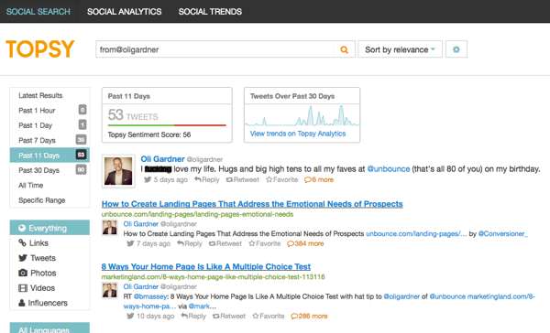This screenshot has height=333, width=550.
Task: Click the Twitter bird beside 10 days ago
Action: click(x=130, y=316)
